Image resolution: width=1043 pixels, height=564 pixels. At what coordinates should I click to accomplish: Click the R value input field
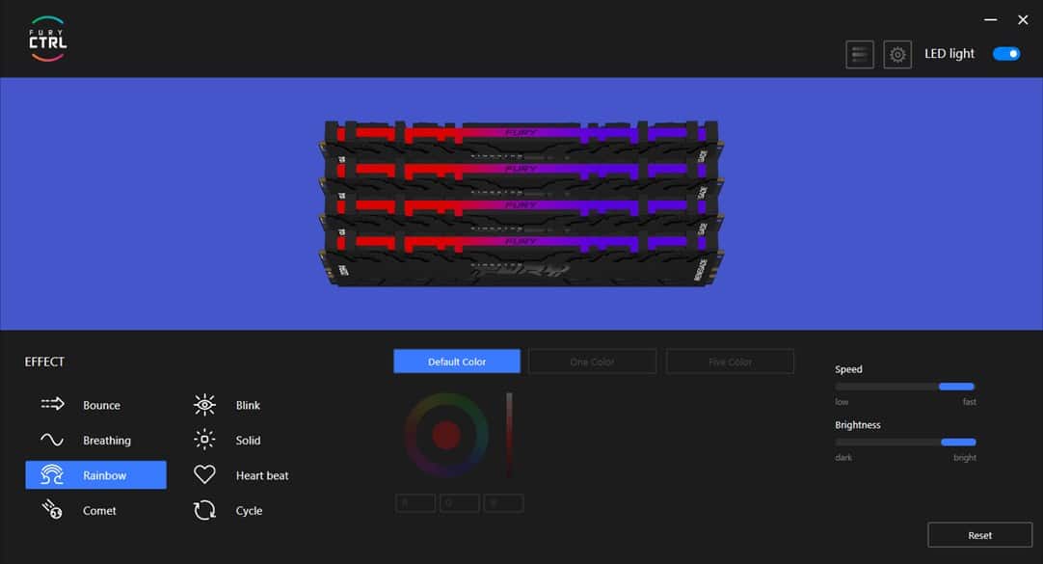pos(415,502)
